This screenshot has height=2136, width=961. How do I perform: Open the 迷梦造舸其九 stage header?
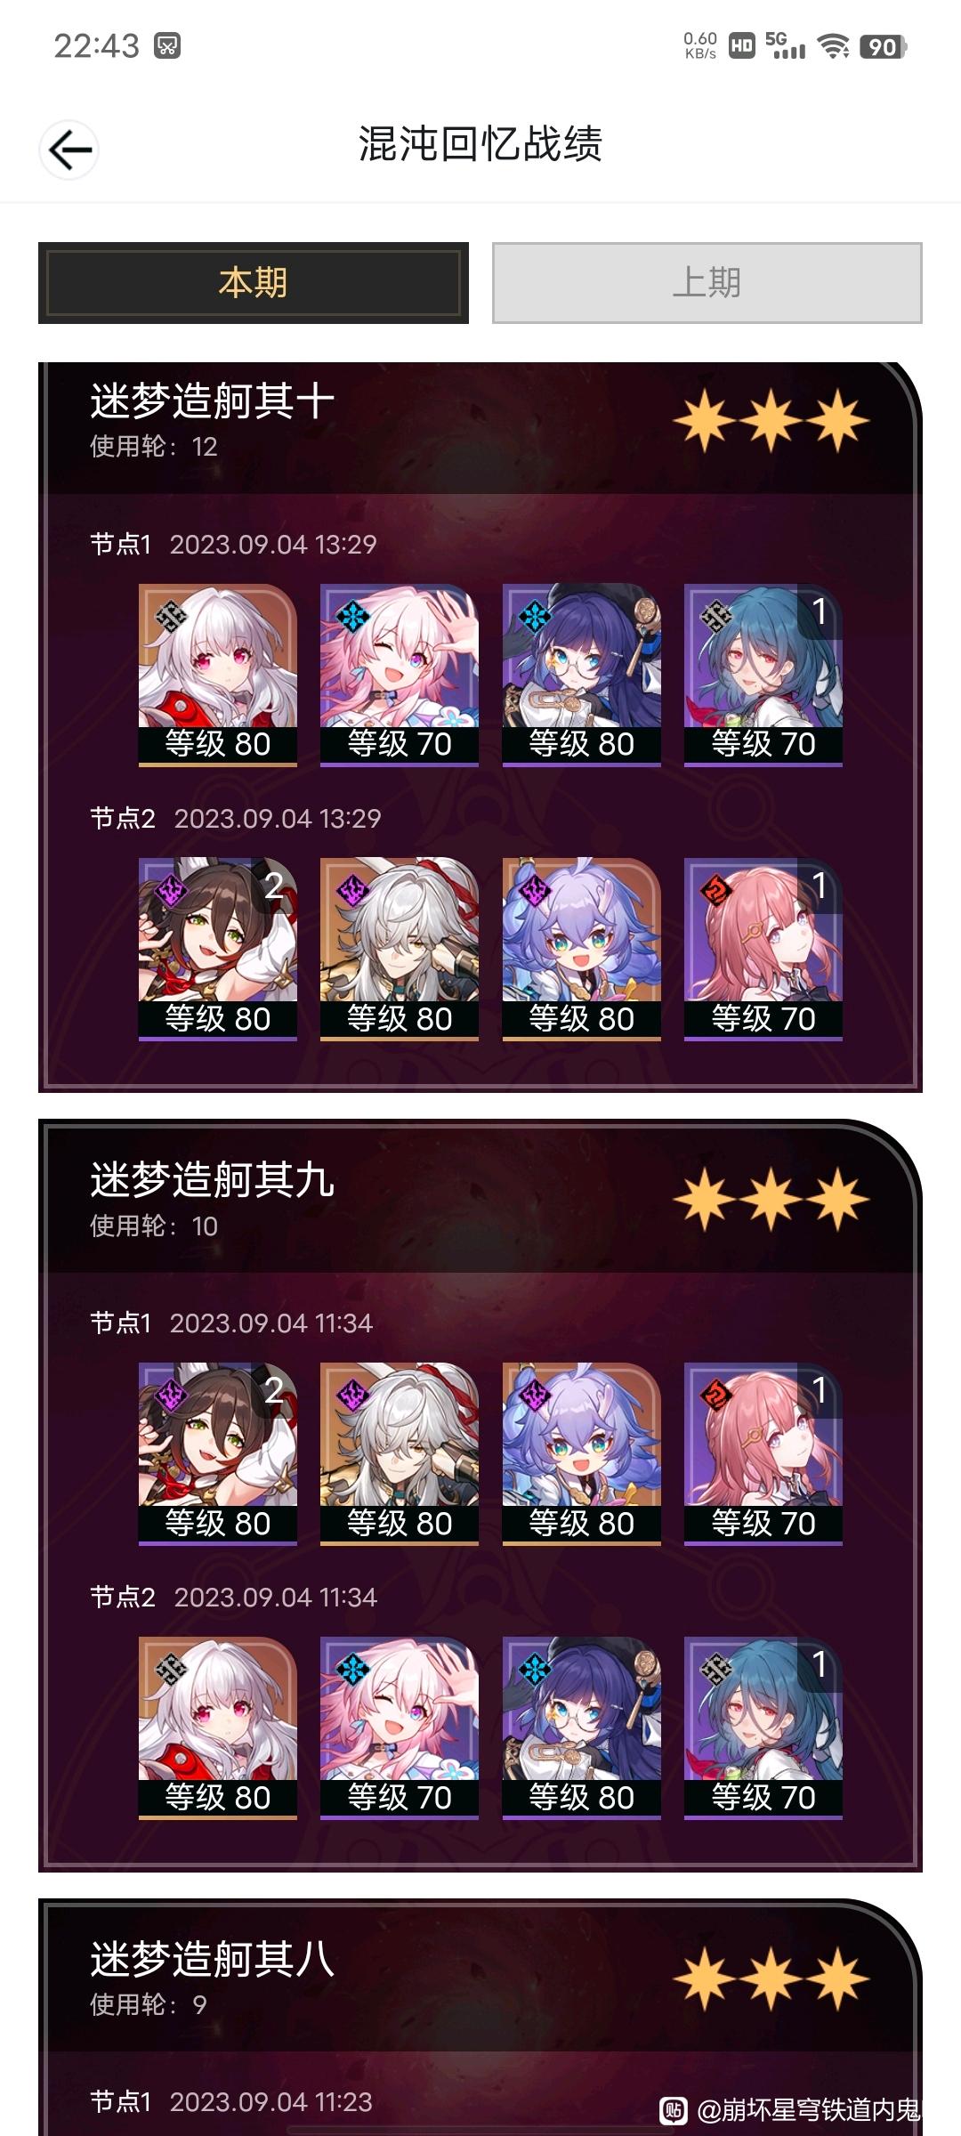480,1197
